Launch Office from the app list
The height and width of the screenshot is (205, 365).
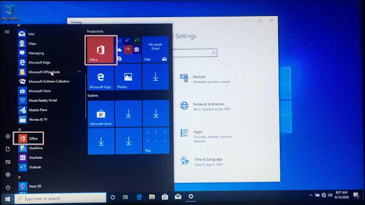pos(28,138)
